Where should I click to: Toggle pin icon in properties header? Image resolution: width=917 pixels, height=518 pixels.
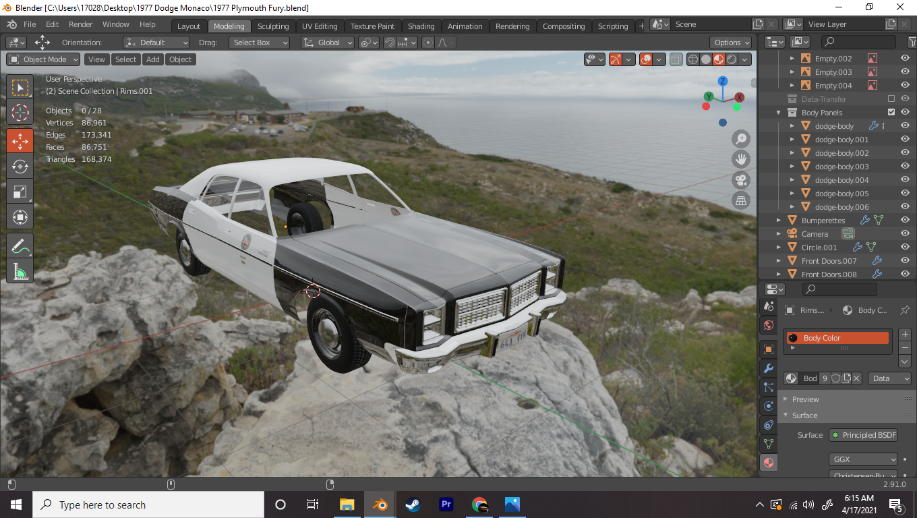coord(905,310)
